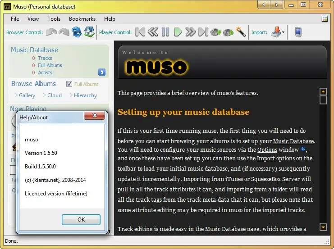Open the File menu
The image size is (334, 249).
15,19
